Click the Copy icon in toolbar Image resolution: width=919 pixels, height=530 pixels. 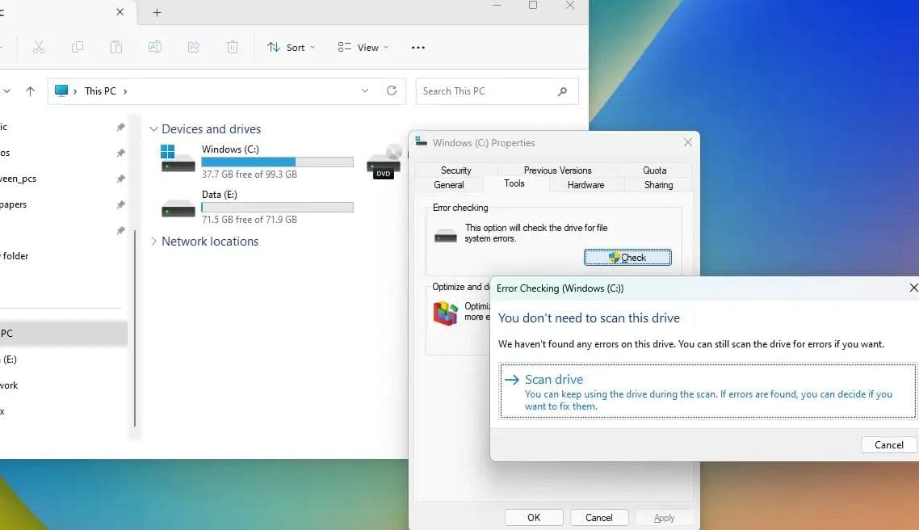78,48
